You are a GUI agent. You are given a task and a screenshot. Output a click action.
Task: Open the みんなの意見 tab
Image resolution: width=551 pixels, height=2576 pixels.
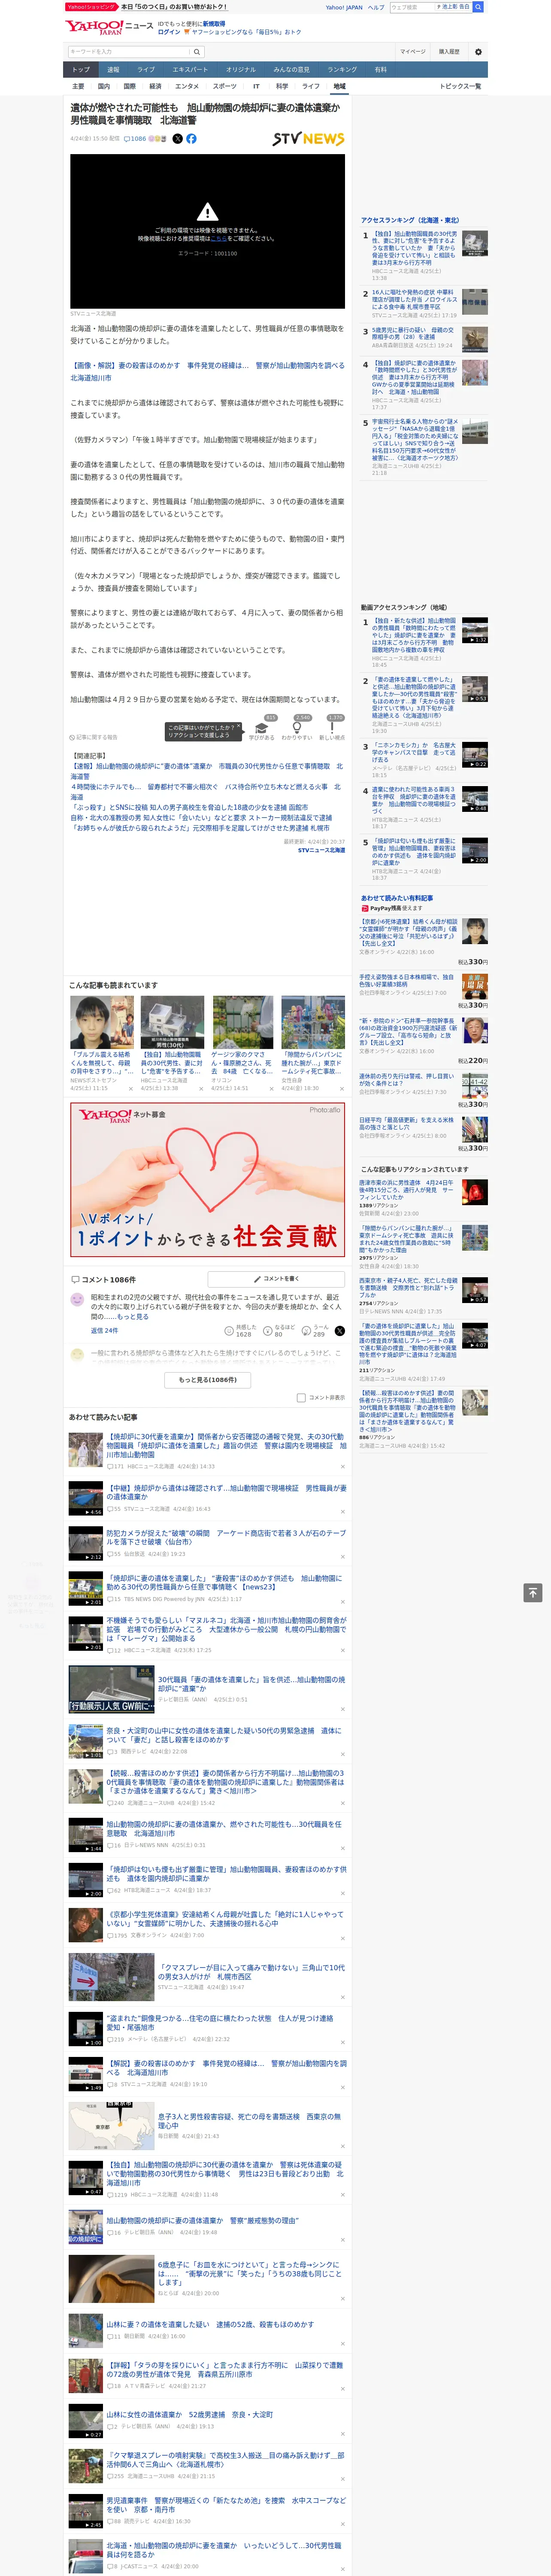tap(292, 70)
